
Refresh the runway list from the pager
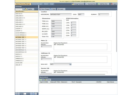(x=36, y=94)
